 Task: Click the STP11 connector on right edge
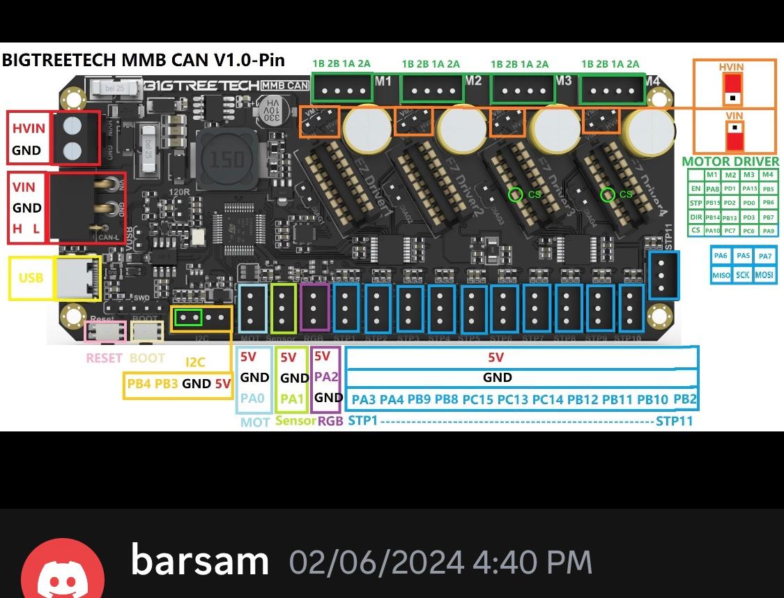(663, 275)
